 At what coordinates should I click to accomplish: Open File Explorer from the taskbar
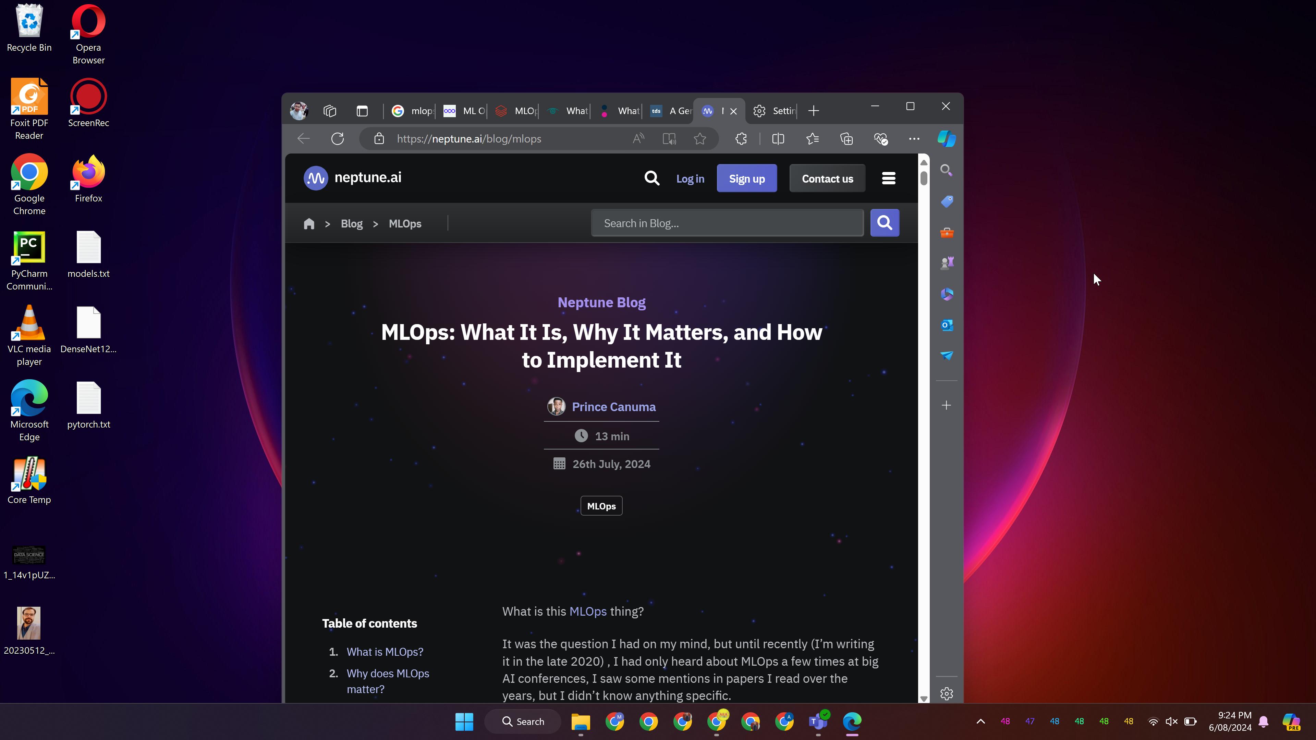[581, 721]
